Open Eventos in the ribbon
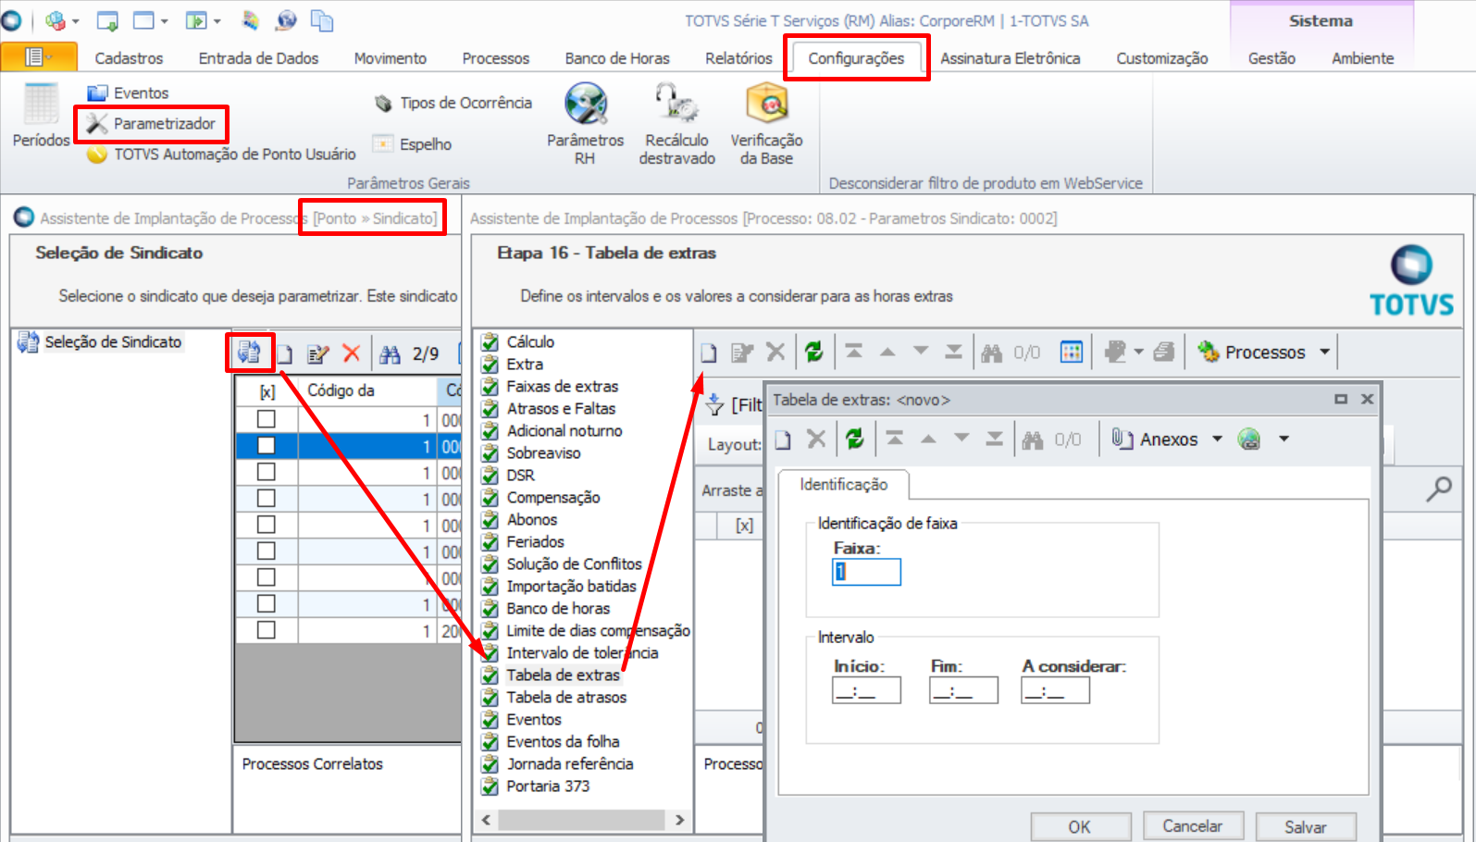The width and height of the screenshot is (1476, 842). (x=128, y=93)
